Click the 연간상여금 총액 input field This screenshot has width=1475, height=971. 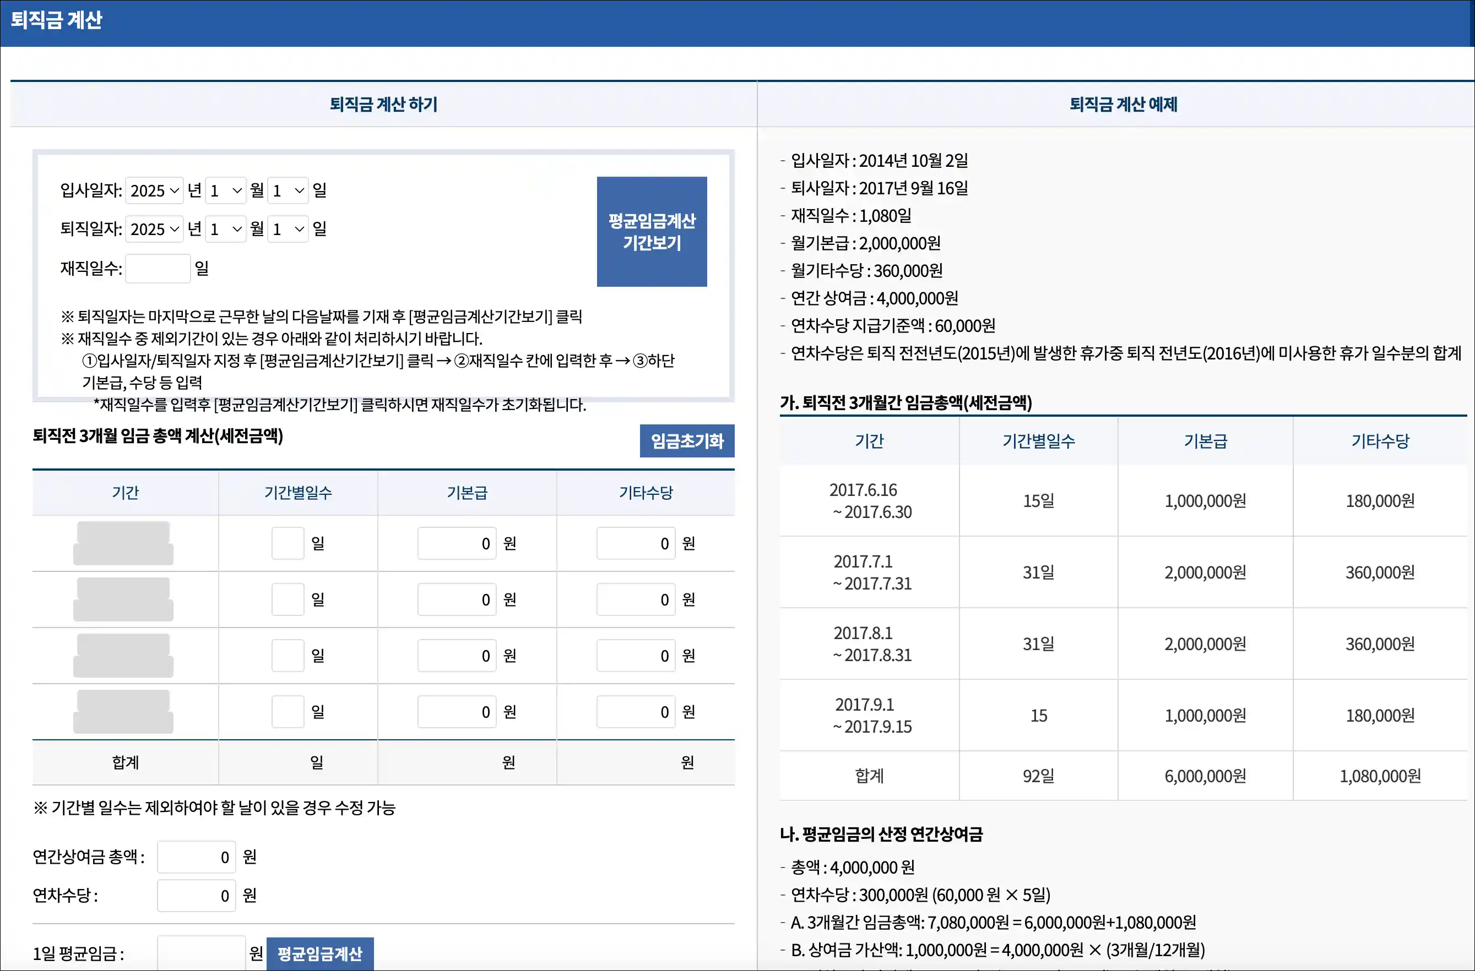pos(197,857)
